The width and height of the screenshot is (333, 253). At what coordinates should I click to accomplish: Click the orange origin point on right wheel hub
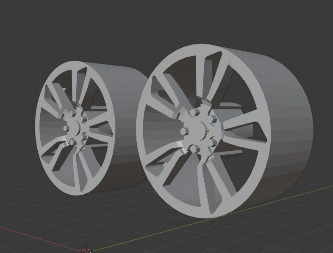tap(208, 131)
